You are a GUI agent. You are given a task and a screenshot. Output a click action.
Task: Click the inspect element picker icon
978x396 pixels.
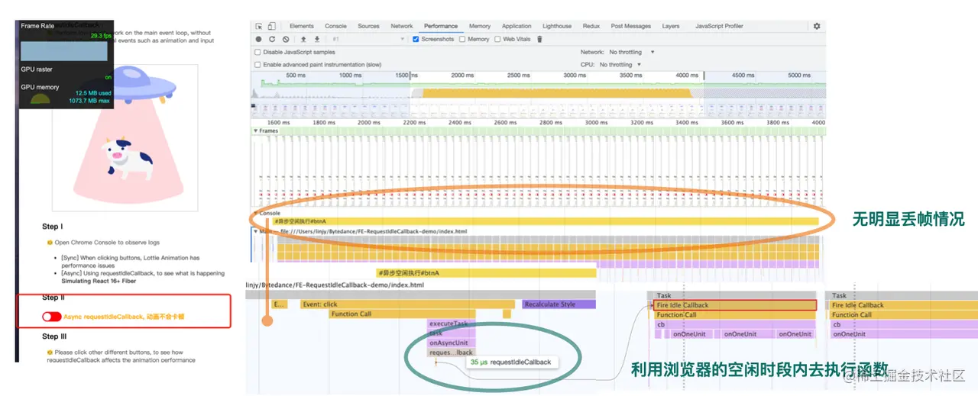point(259,26)
